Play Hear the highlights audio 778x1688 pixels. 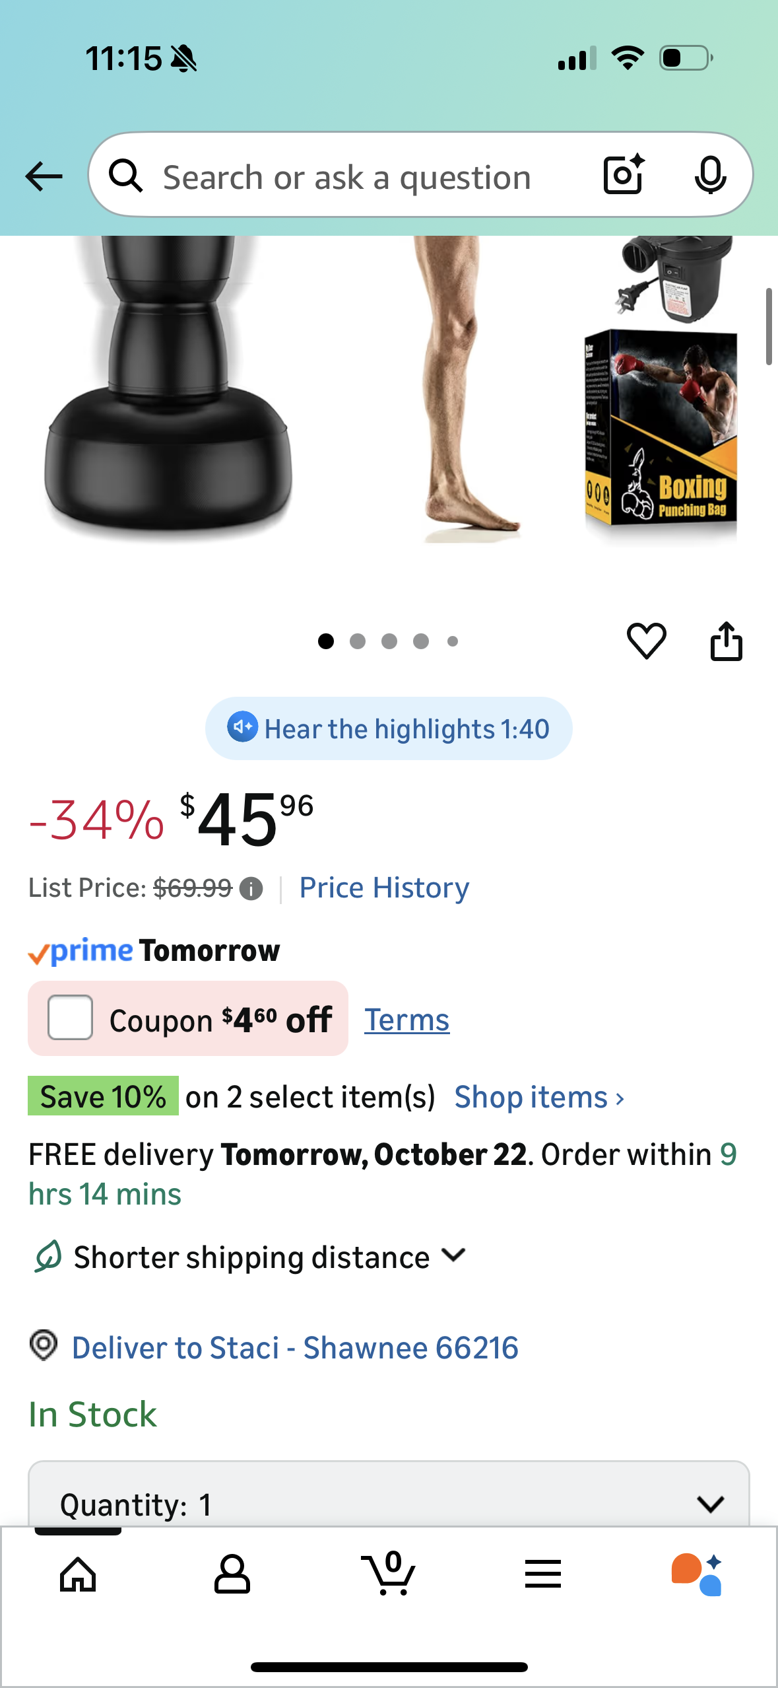click(388, 728)
